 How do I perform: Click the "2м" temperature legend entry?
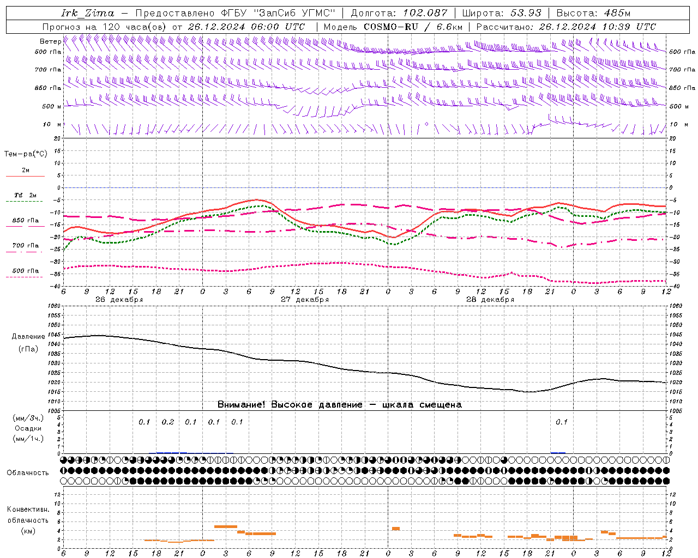(26, 170)
